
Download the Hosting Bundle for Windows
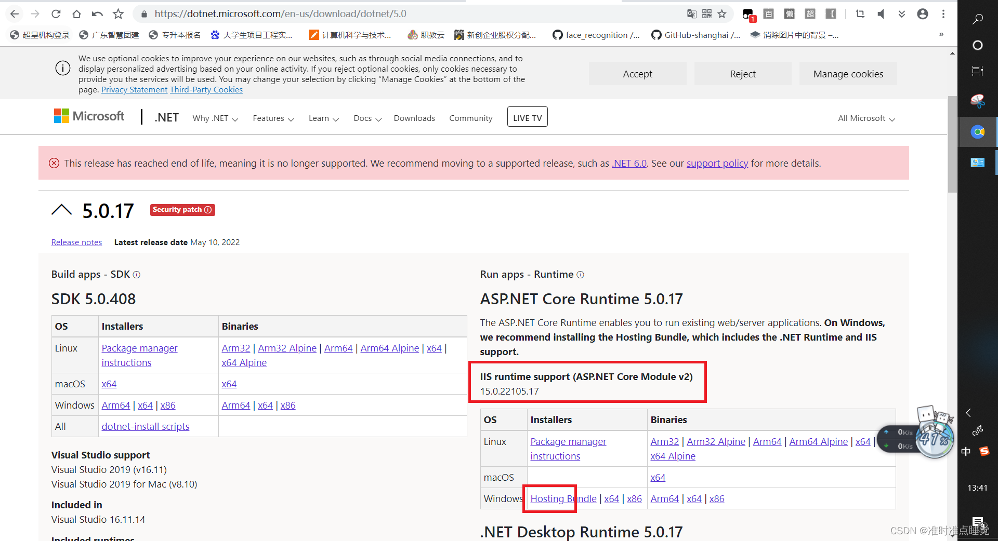pyautogui.click(x=563, y=498)
